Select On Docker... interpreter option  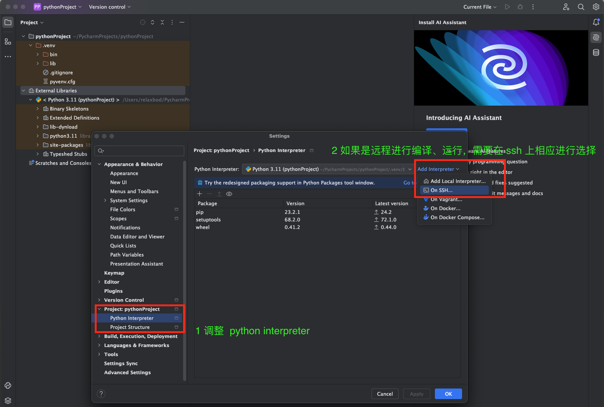455,209
